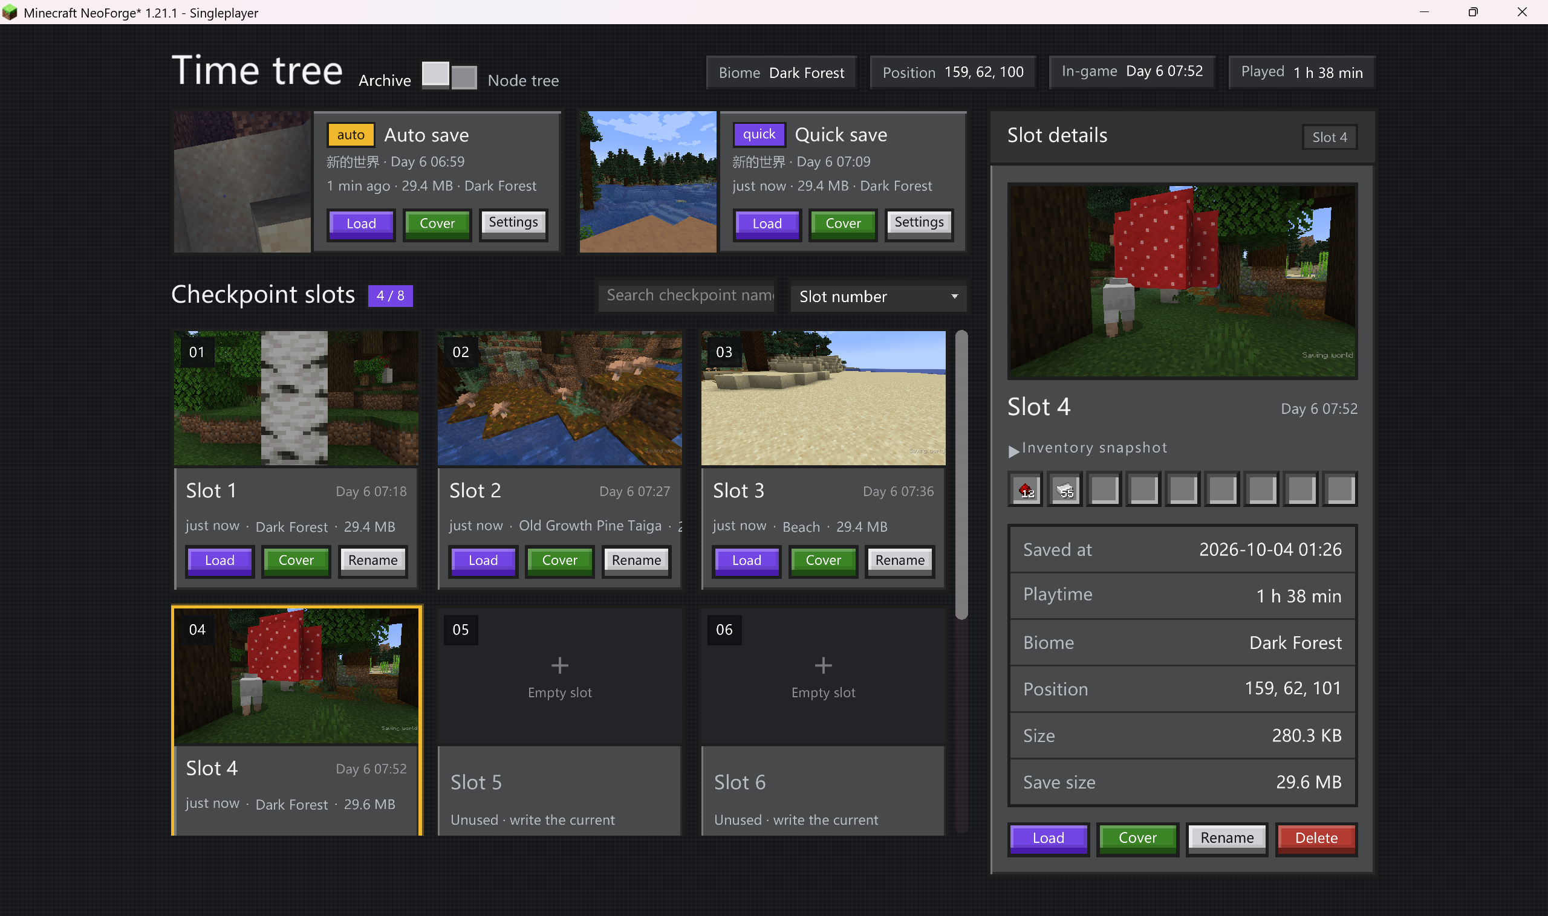This screenshot has height=916, width=1548.
Task: Select the Slot 2 taiga thumbnail
Action: 560,398
